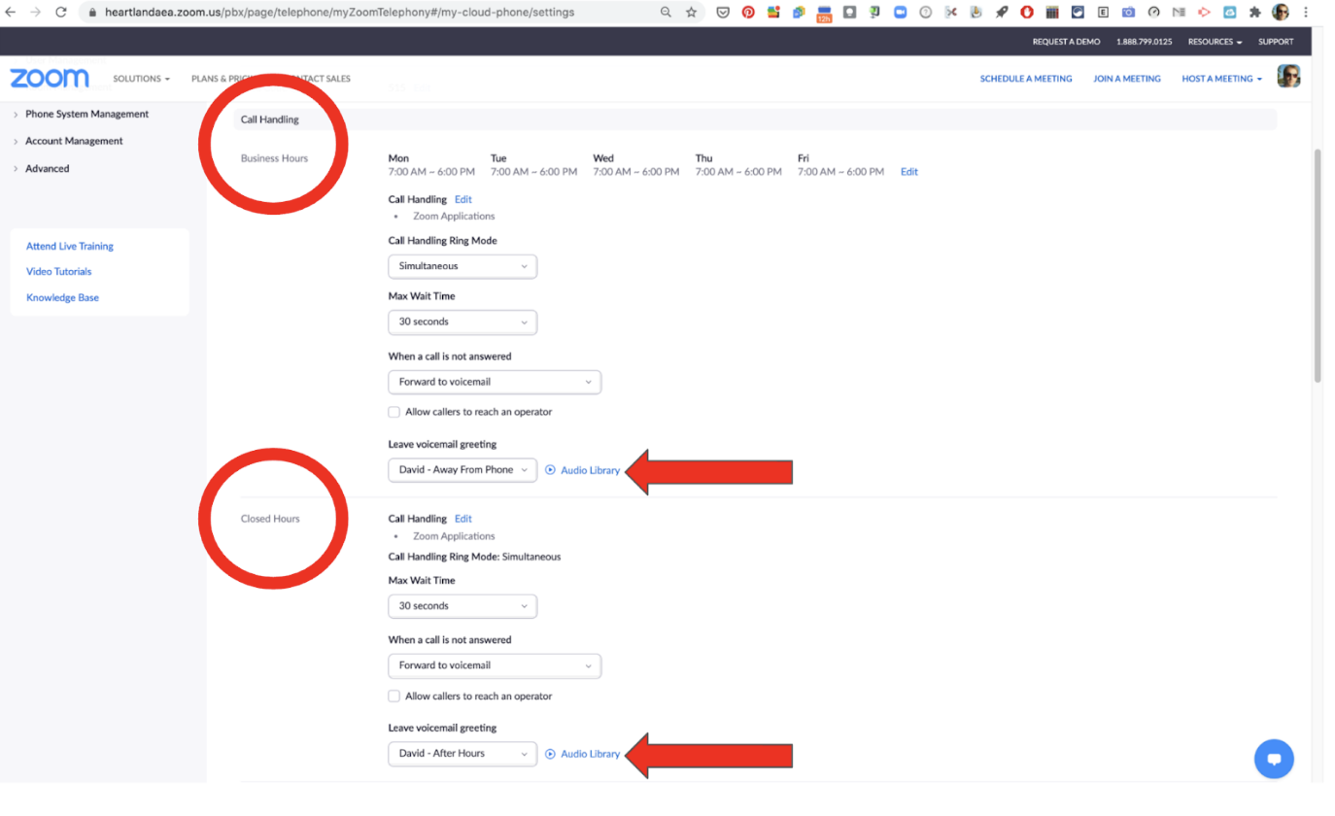The image size is (1335, 816).
Task: Click the Zoom logo
Action: 50,78
